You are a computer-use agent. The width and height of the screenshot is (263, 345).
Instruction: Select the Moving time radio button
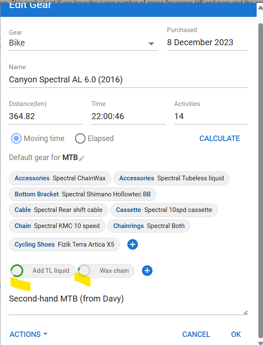[16, 139]
